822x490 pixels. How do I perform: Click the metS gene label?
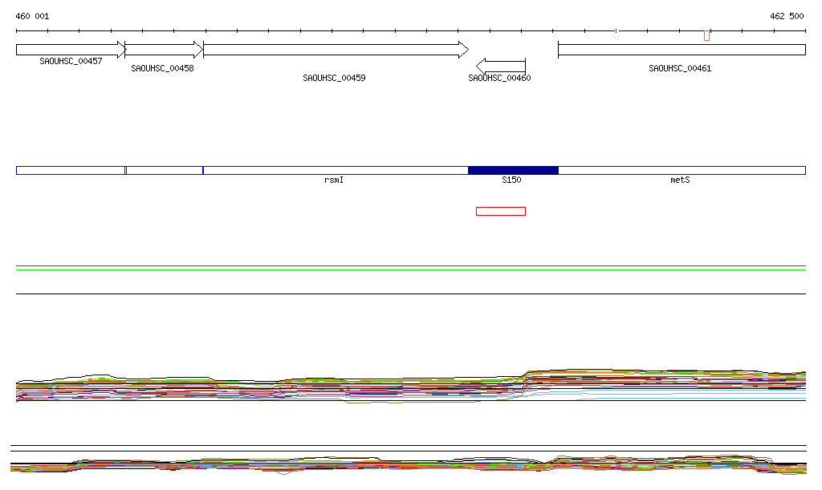click(680, 180)
